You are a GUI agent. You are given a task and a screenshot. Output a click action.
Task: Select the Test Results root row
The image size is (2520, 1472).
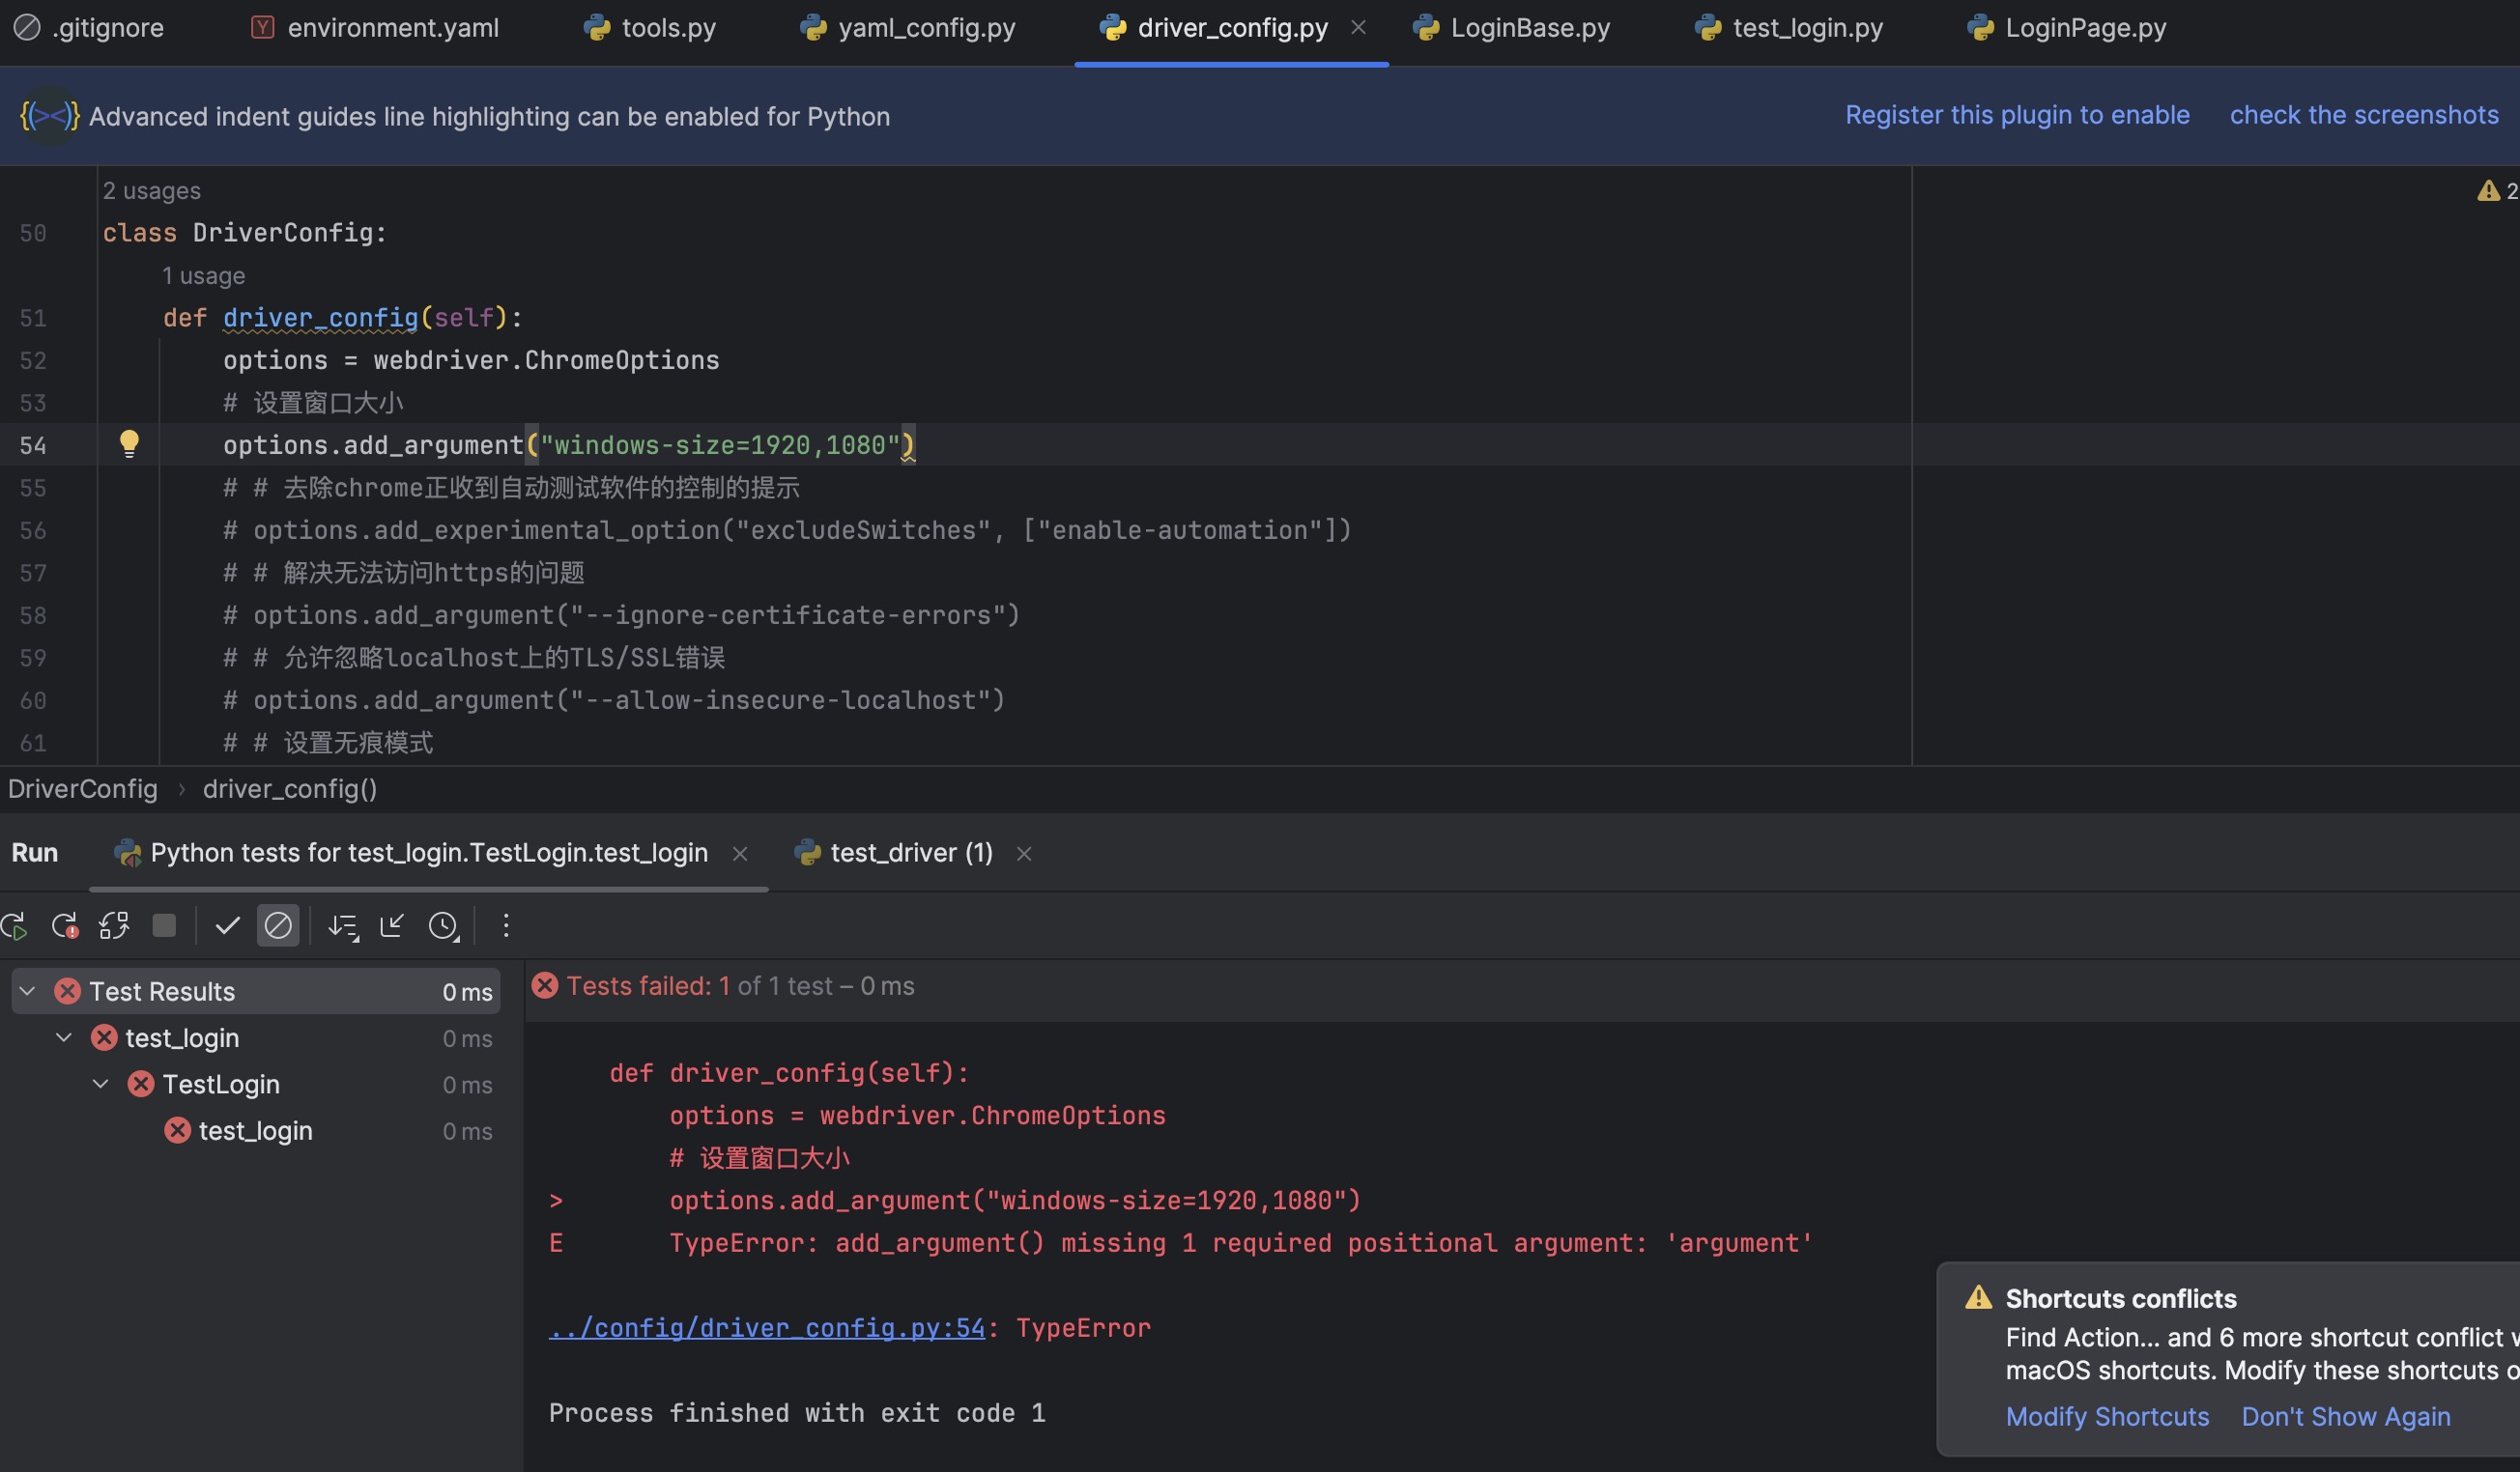[x=256, y=991]
